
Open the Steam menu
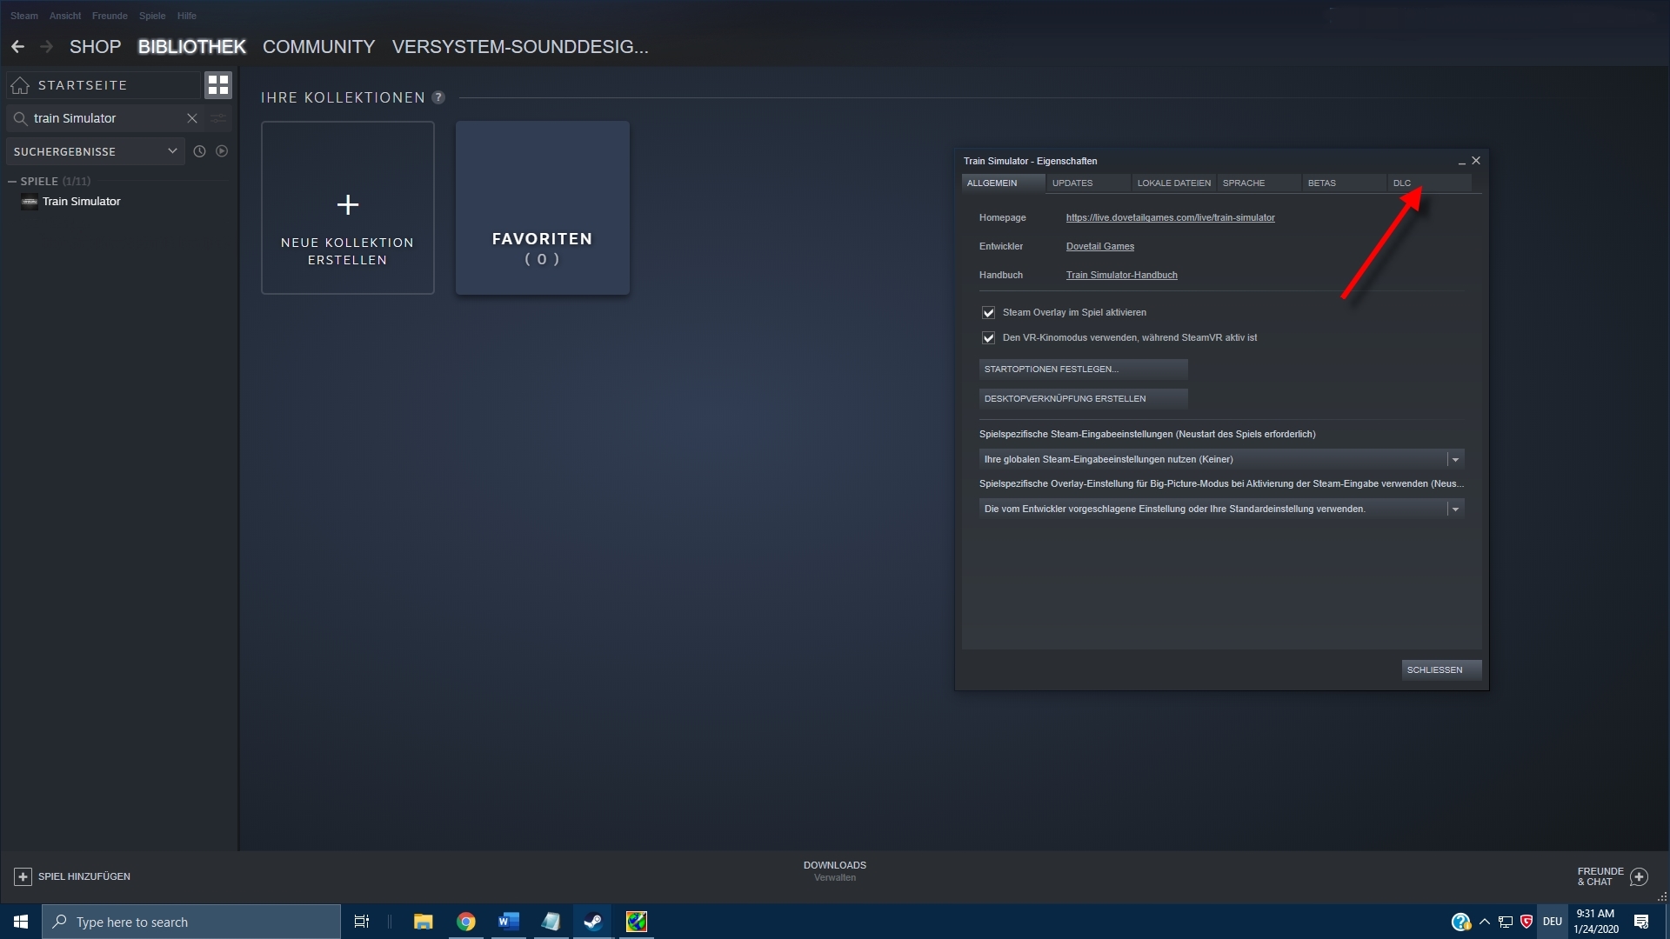(x=24, y=16)
